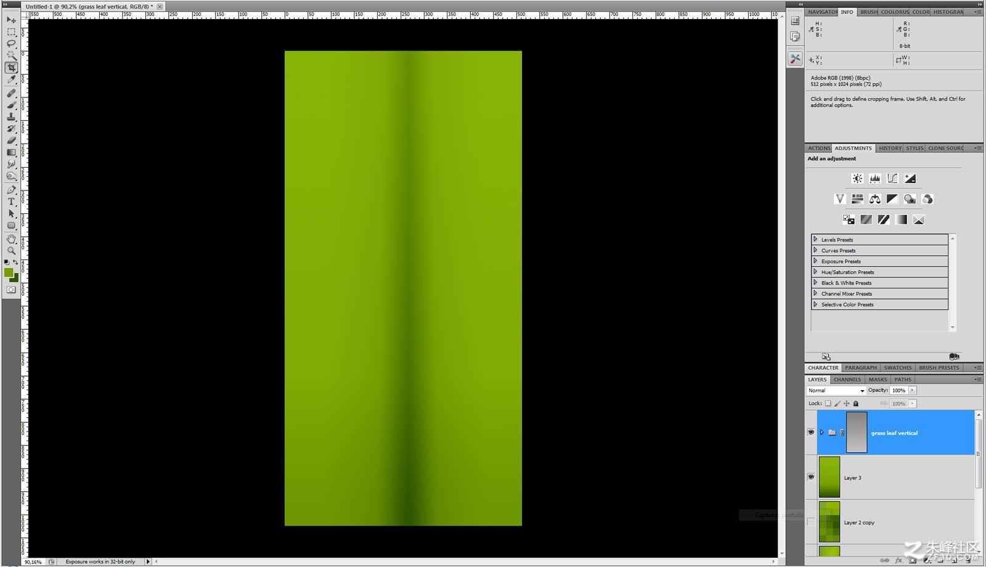Select the Crop tool
The height and width of the screenshot is (567, 986).
[11, 67]
